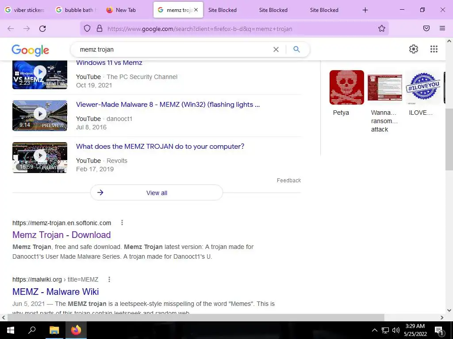Submit search with magnifier icon
Screen dimensions: 453x339
(x=296, y=49)
